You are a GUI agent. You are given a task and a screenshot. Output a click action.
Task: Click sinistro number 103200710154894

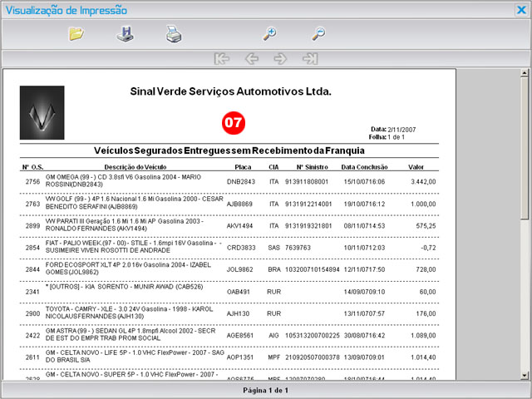tap(313, 269)
